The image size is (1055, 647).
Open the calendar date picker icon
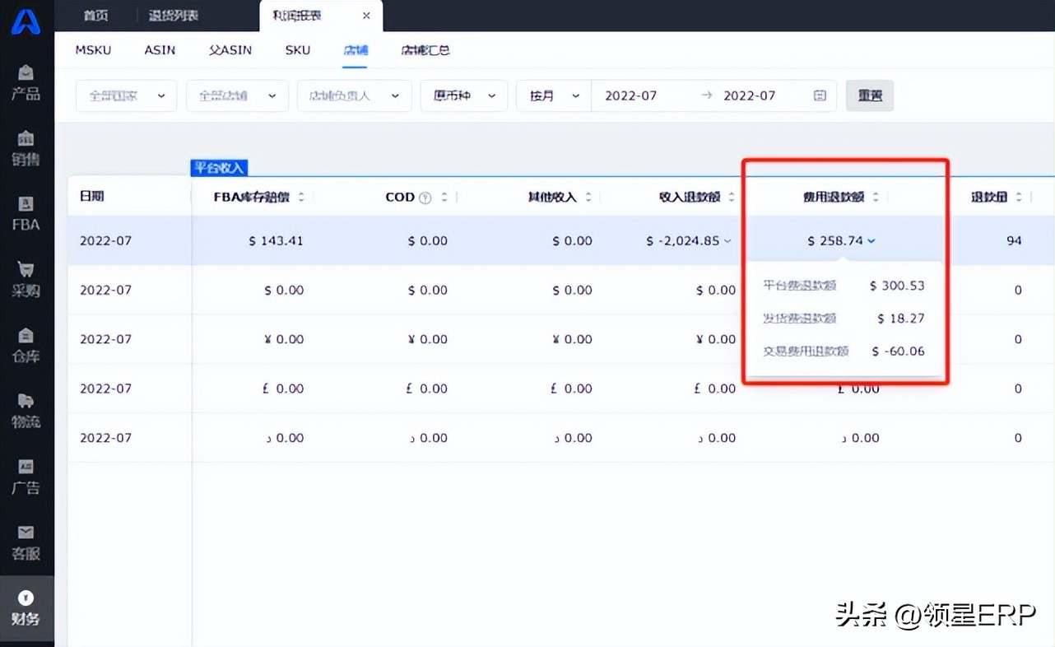[x=819, y=95]
